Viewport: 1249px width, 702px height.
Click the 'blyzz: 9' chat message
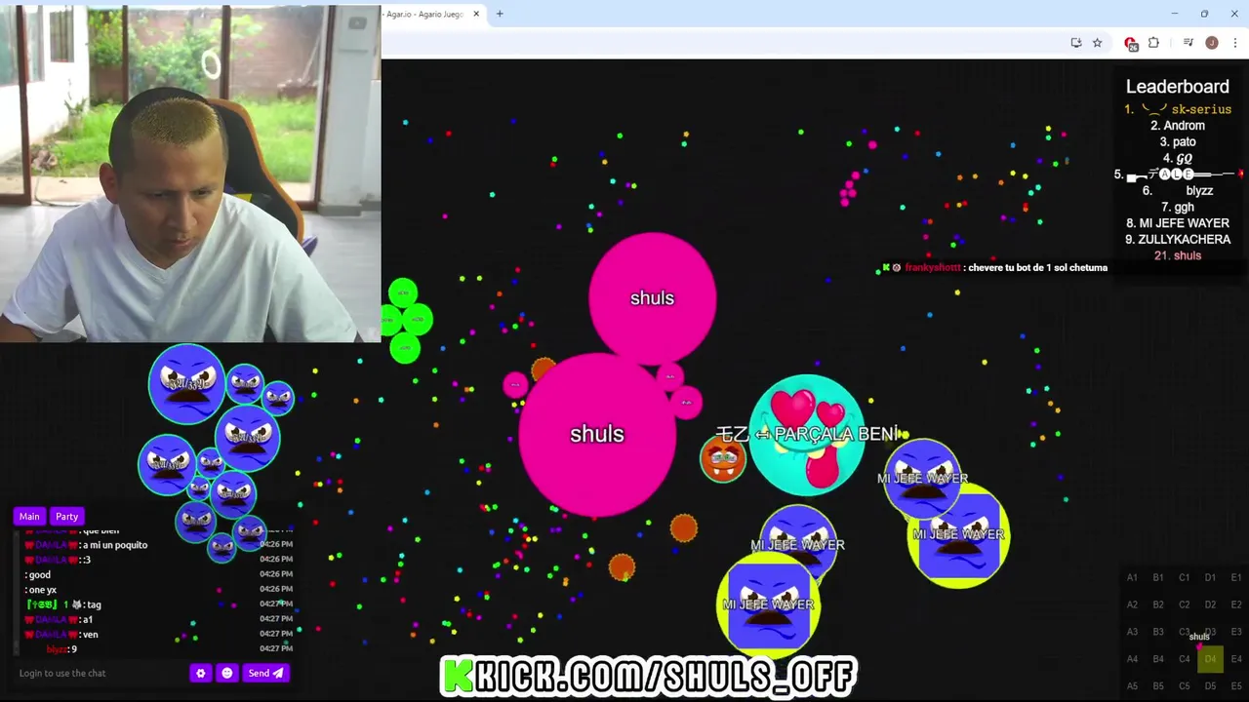point(61,649)
